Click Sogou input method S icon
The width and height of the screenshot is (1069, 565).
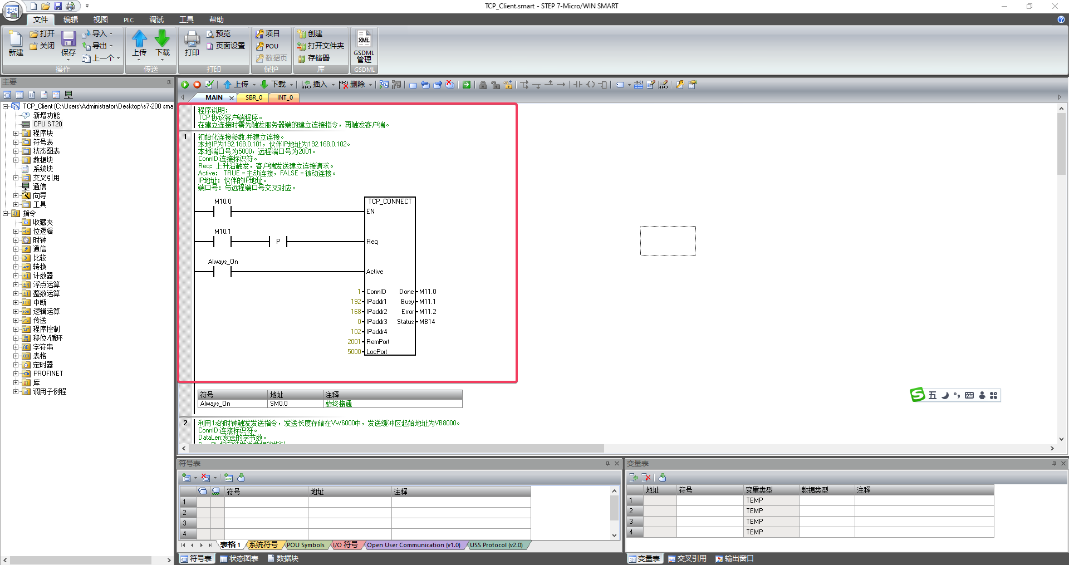point(917,395)
